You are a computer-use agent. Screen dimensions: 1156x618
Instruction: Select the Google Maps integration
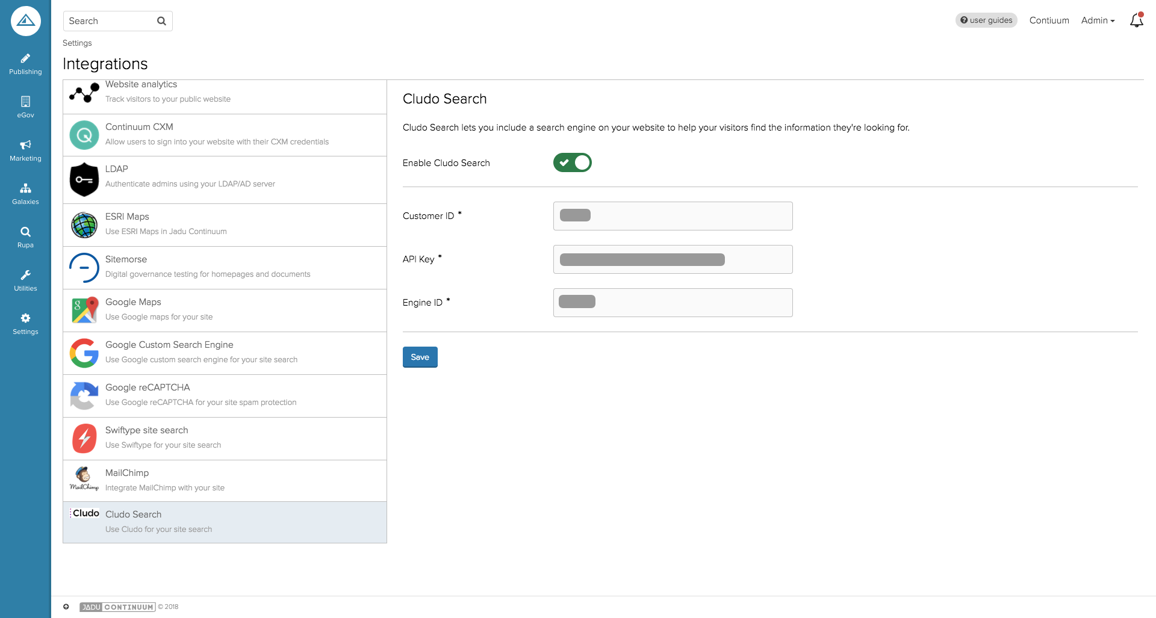pyautogui.click(x=225, y=311)
